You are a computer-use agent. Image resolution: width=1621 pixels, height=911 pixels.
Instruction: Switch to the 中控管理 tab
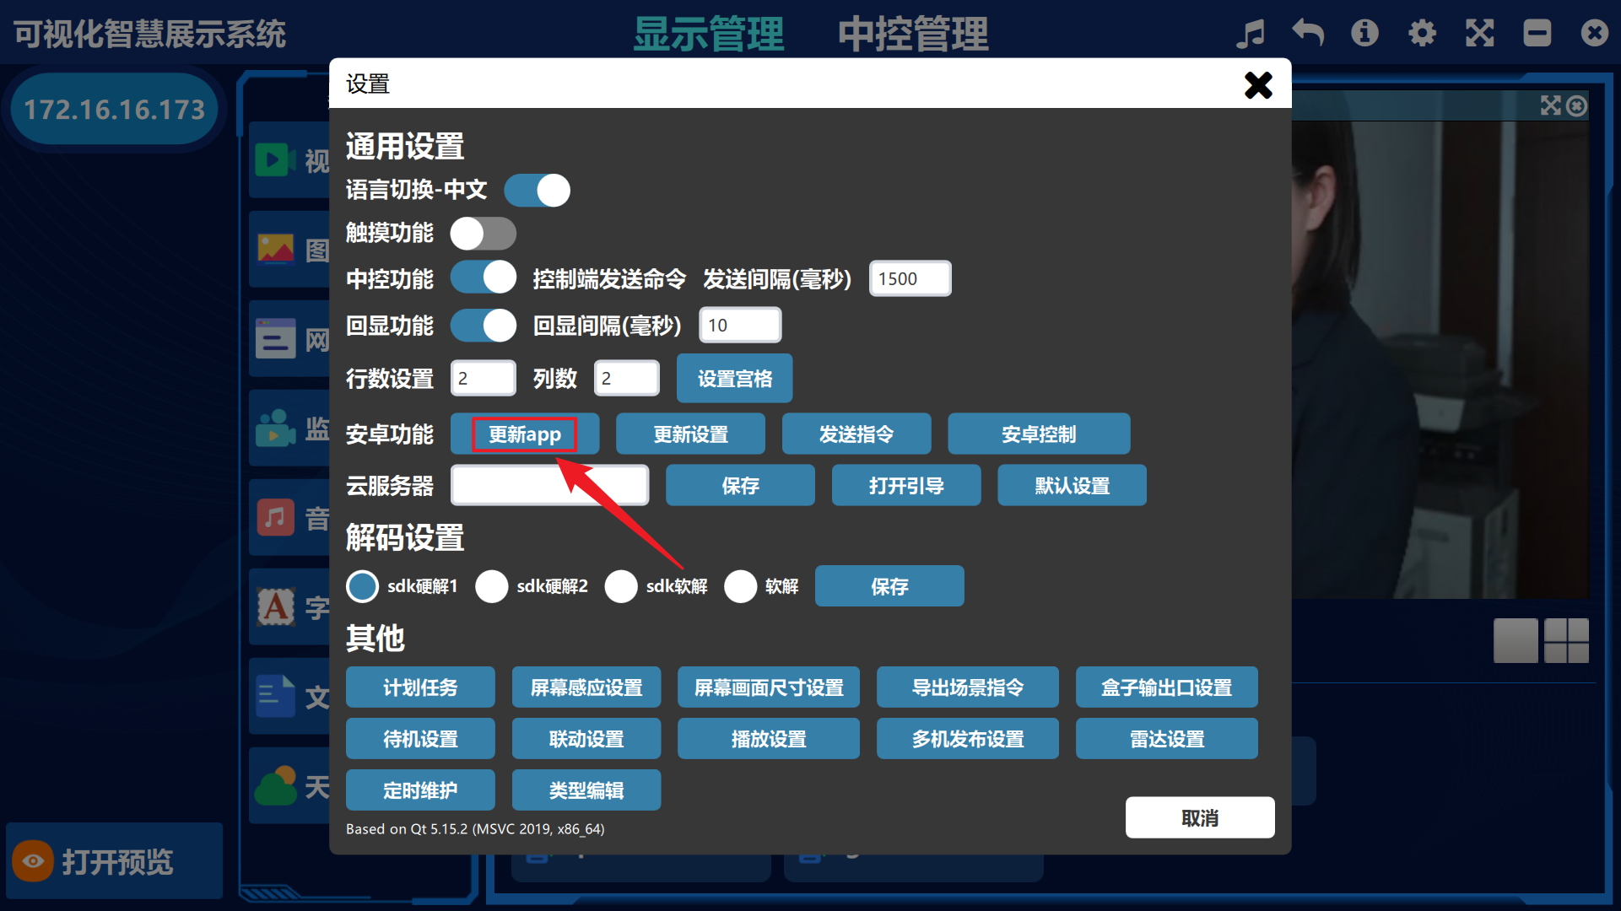pos(912,34)
